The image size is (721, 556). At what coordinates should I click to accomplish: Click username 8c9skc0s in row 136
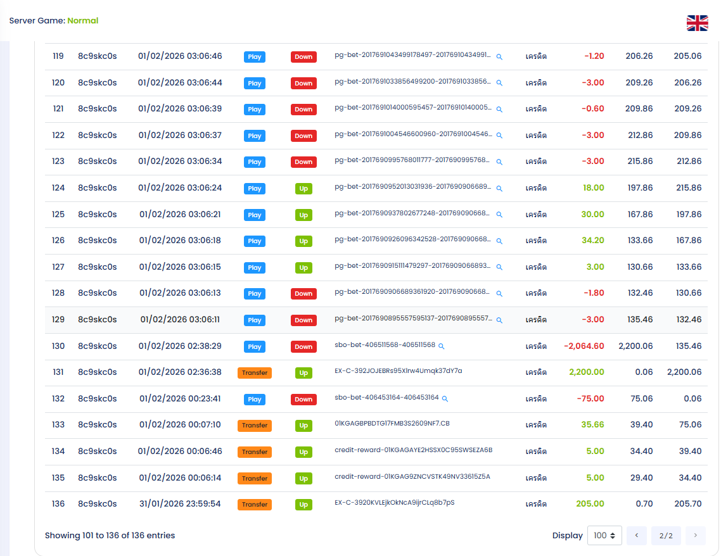[98, 504]
